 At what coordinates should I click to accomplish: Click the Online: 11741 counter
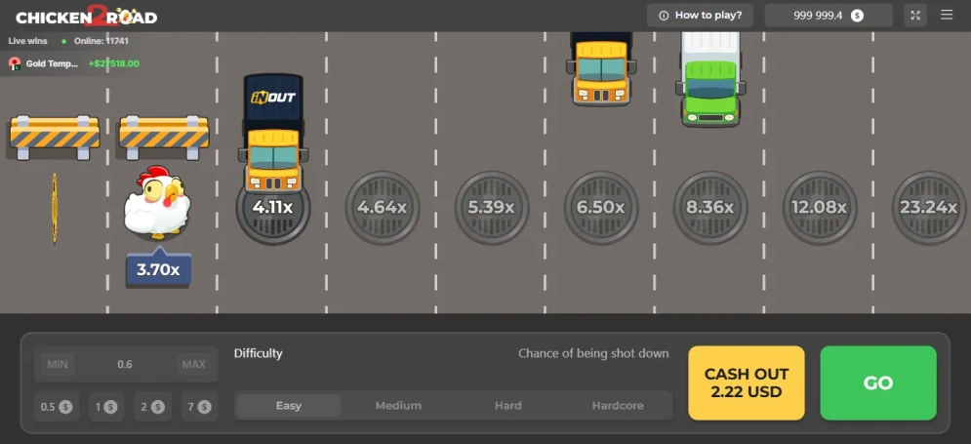[101, 41]
